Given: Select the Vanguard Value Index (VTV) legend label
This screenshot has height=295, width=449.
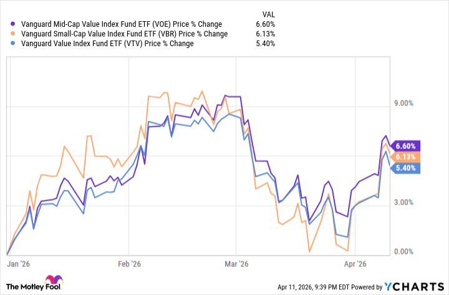Looking at the screenshot, I should pyautogui.click(x=104, y=44).
